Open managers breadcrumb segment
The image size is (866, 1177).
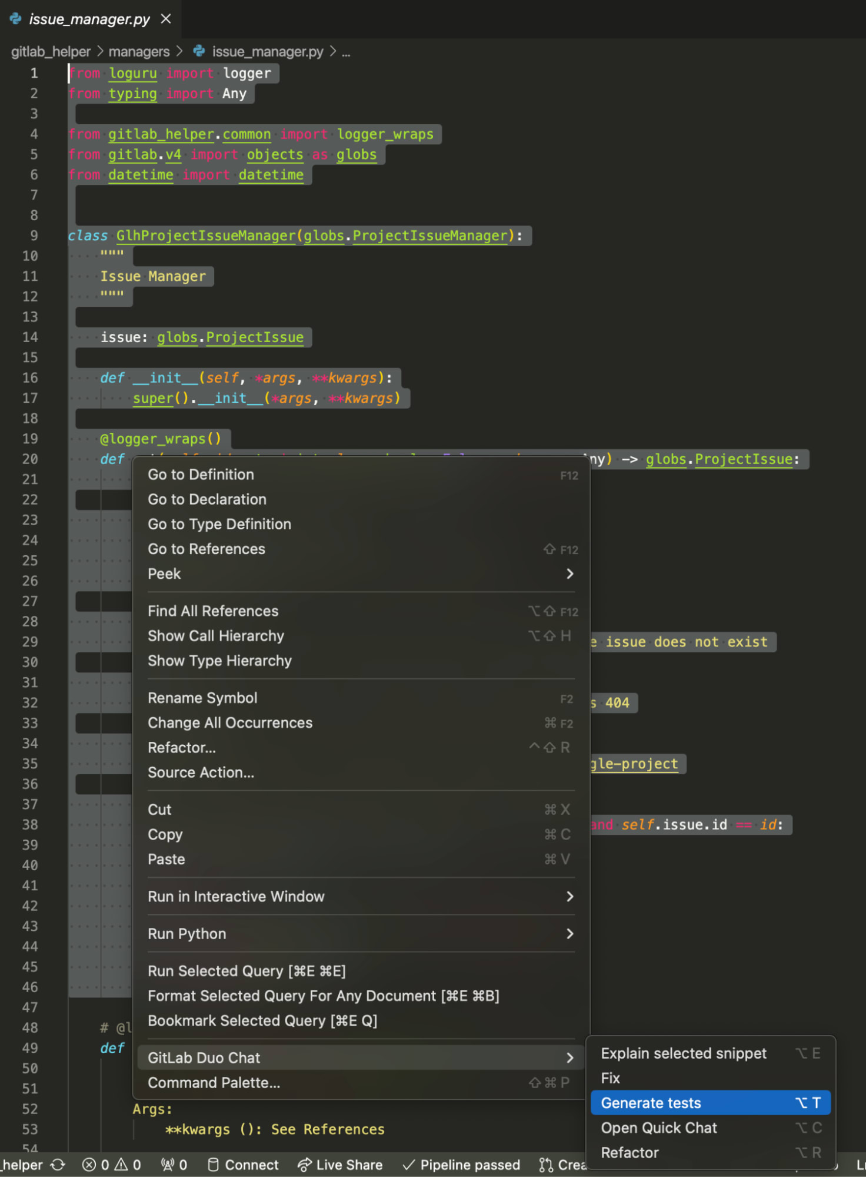click(139, 52)
